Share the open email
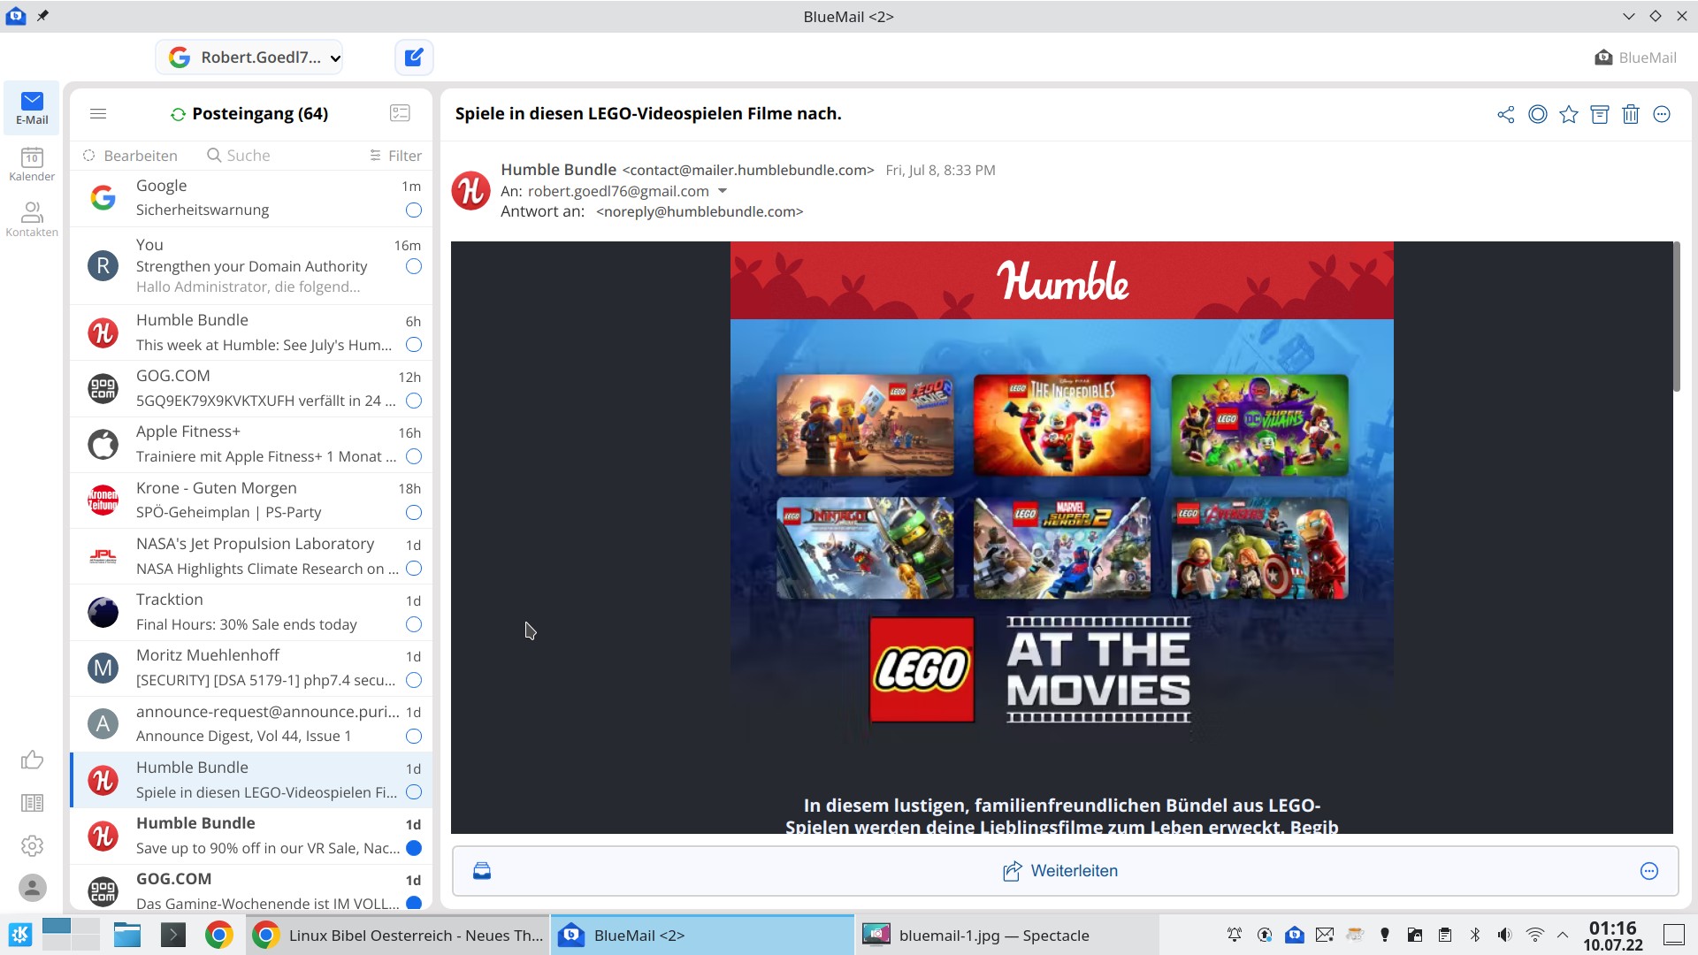 pyautogui.click(x=1505, y=114)
